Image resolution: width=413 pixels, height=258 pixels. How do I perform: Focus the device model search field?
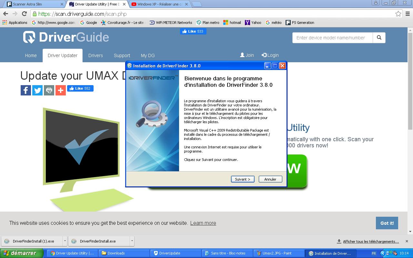click(333, 38)
